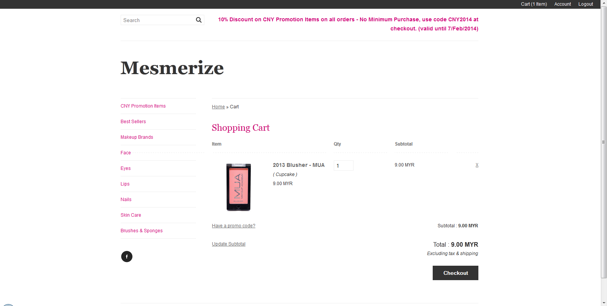Focus the Search input field

(158, 20)
